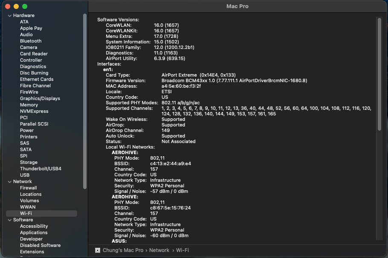
Task: View Applications under Software
Action: pyautogui.click(x=34, y=232)
